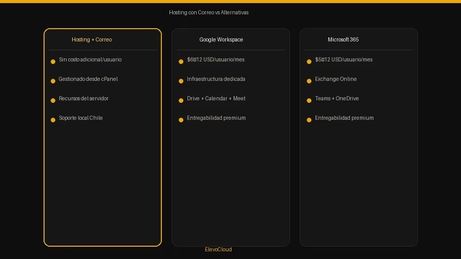461x259 pixels.
Task: Click 'Gestionado desde cPanel' text
Action: 88,79
